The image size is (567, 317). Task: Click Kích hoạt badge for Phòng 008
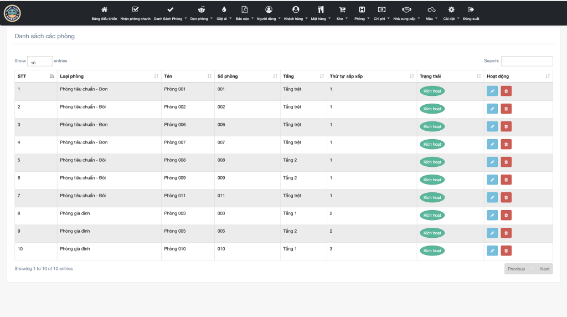432,162
